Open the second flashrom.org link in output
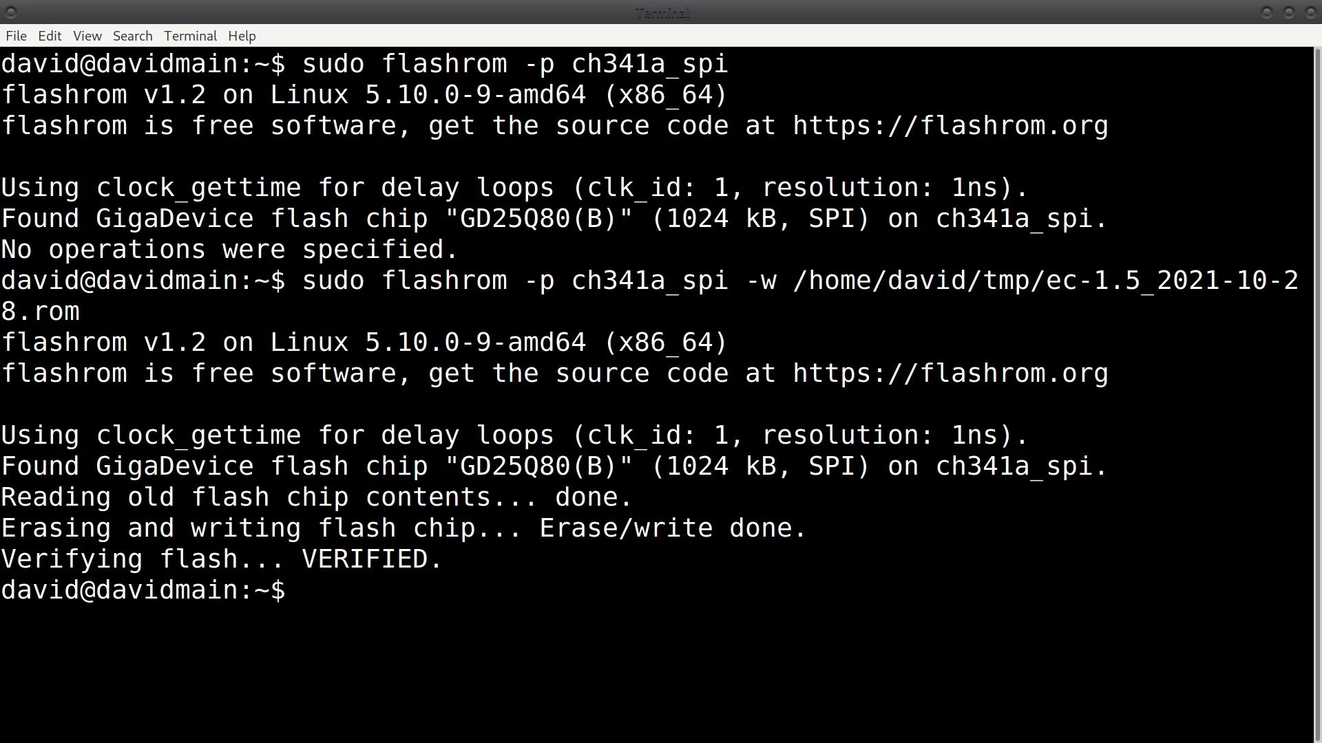1322x743 pixels. [950, 373]
